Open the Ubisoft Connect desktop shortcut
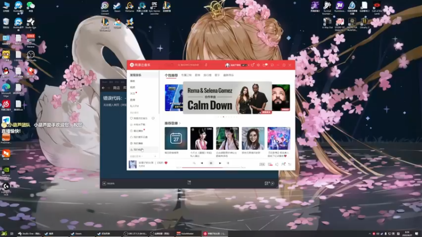 104,8
